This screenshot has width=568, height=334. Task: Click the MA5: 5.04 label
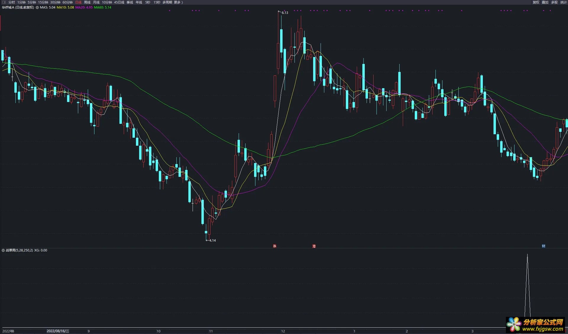pyautogui.click(x=48, y=7)
